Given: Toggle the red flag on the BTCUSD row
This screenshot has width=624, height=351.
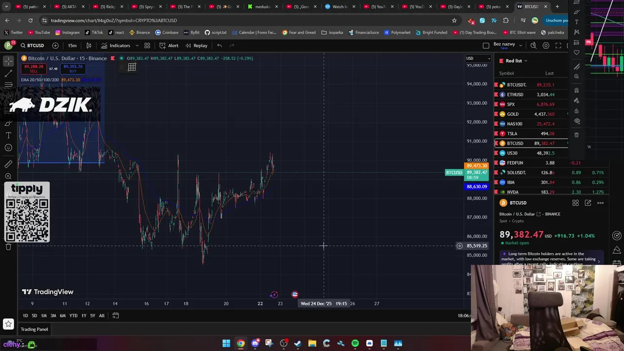Looking at the screenshot, I should pyautogui.click(x=496, y=143).
